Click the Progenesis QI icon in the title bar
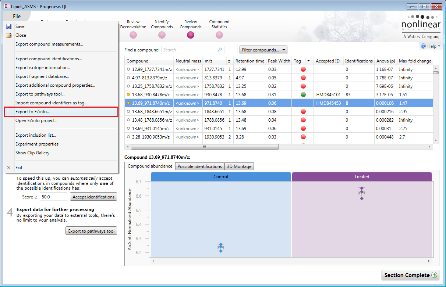Viewport: 446px width, 287px height. click(7, 6)
